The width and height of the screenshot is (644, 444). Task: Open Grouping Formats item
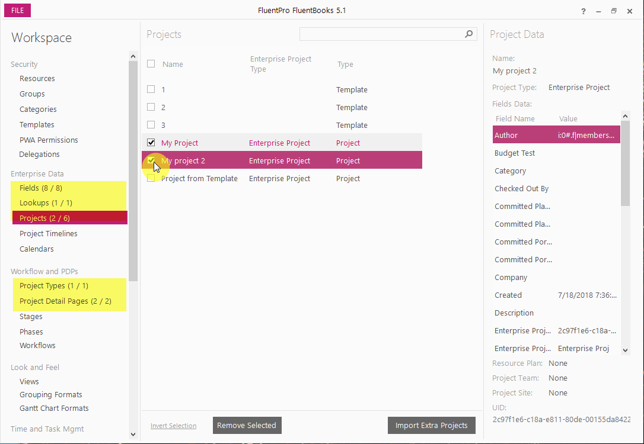pyautogui.click(x=50, y=395)
